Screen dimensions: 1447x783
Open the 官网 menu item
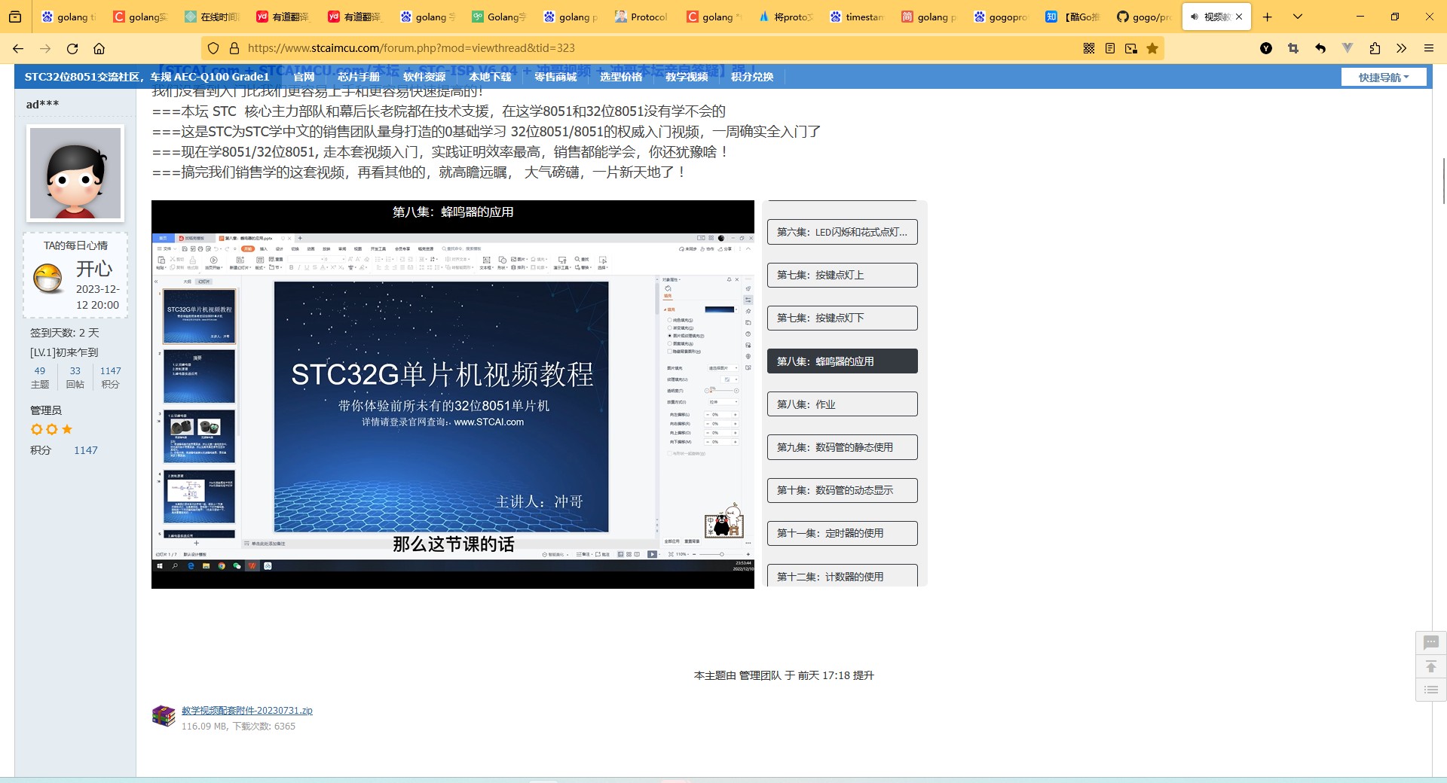point(304,77)
